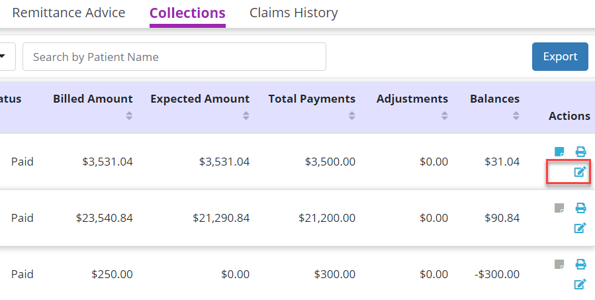Print the $23,540.84 billed claim
Screen dimensions: 595x300
point(580,208)
